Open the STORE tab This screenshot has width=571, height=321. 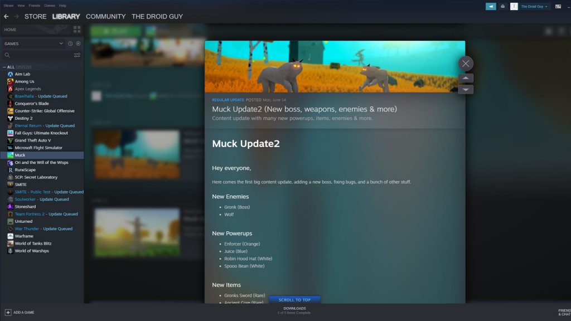pos(35,16)
